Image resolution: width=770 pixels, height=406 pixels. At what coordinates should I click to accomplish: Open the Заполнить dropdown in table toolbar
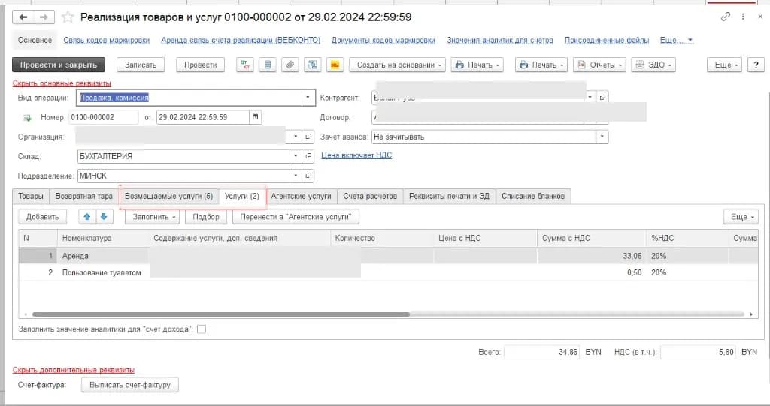pos(152,217)
